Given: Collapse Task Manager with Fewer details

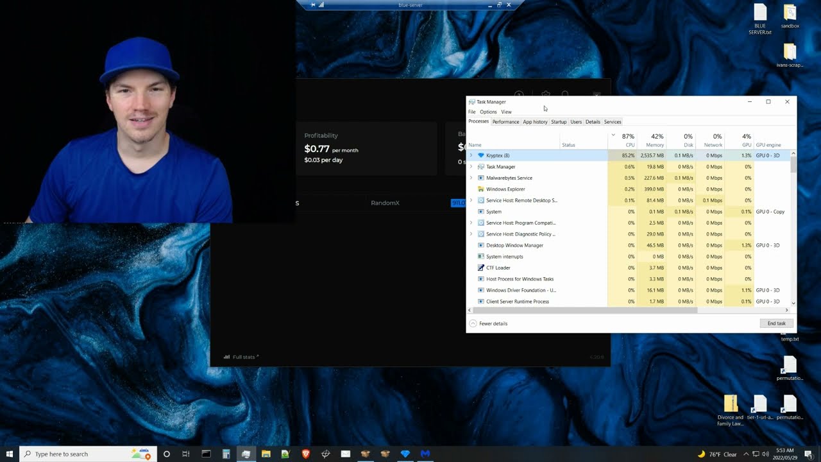Looking at the screenshot, I should (489, 323).
